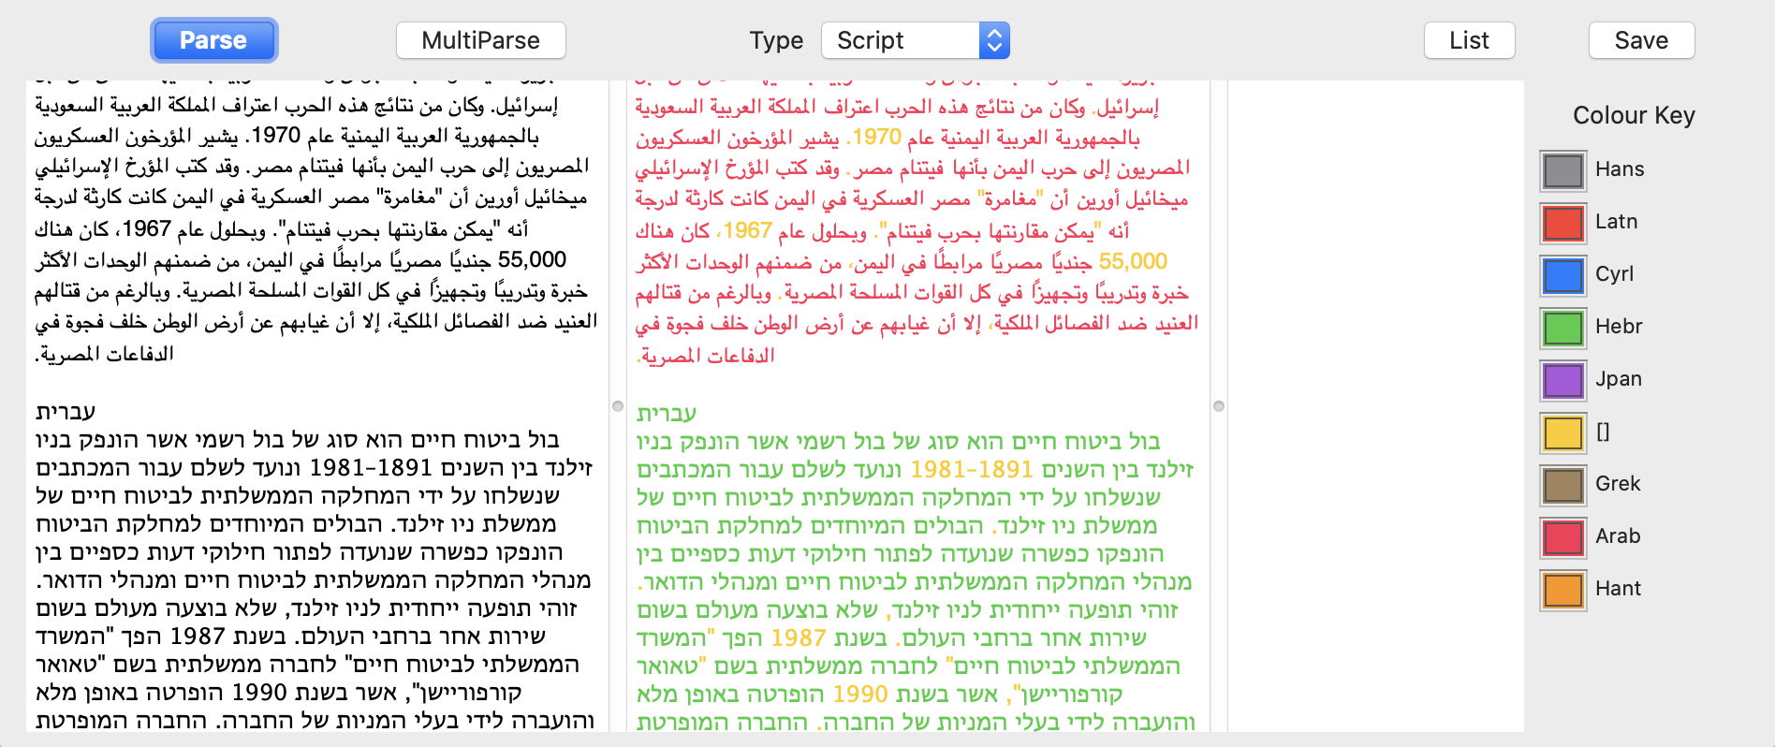Viewport: 1775px width, 747px height.
Task: Click black year range "1981-1891" in input pane
Action: [371, 467]
